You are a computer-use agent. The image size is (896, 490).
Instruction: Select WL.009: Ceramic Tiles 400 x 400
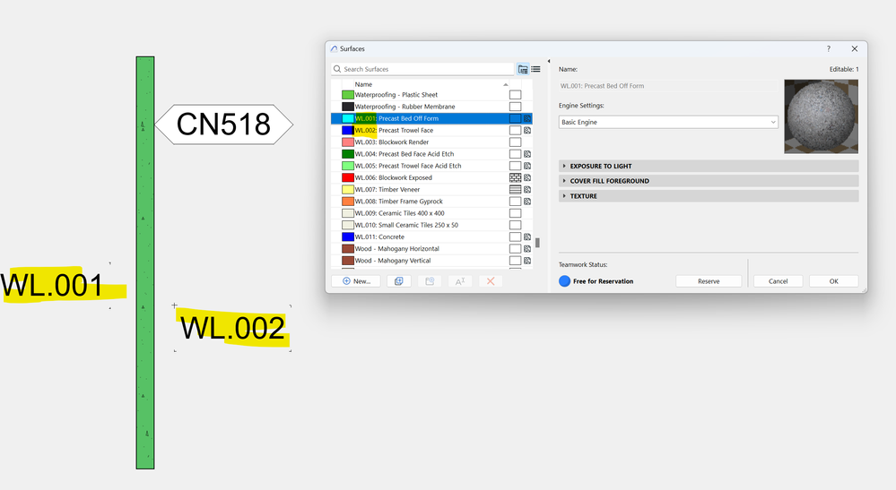pyautogui.click(x=431, y=213)
